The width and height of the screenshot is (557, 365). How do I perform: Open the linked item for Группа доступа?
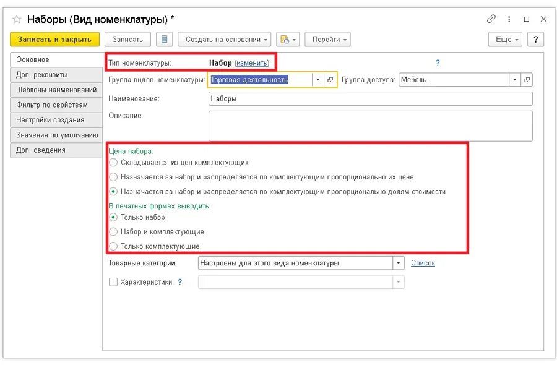[x=527, y=80]
